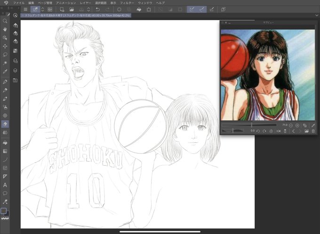Adjust the Sub View zoom slider
This screenshot has width=320, height=234.
pyautogui.click(x=249, y=125)
